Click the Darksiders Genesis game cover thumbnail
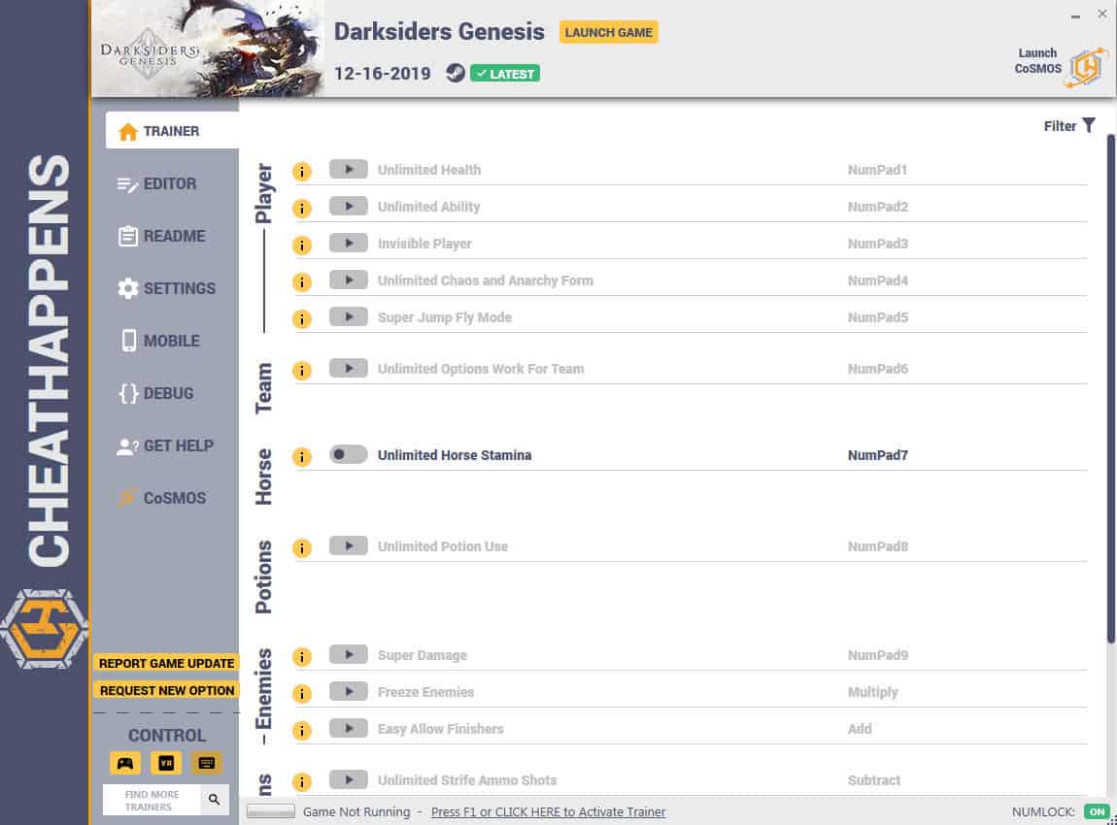The image size is (1117, 825). [208, 49]
